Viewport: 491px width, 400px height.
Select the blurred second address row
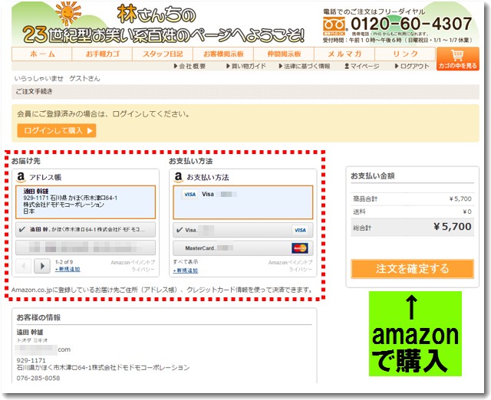85,248
